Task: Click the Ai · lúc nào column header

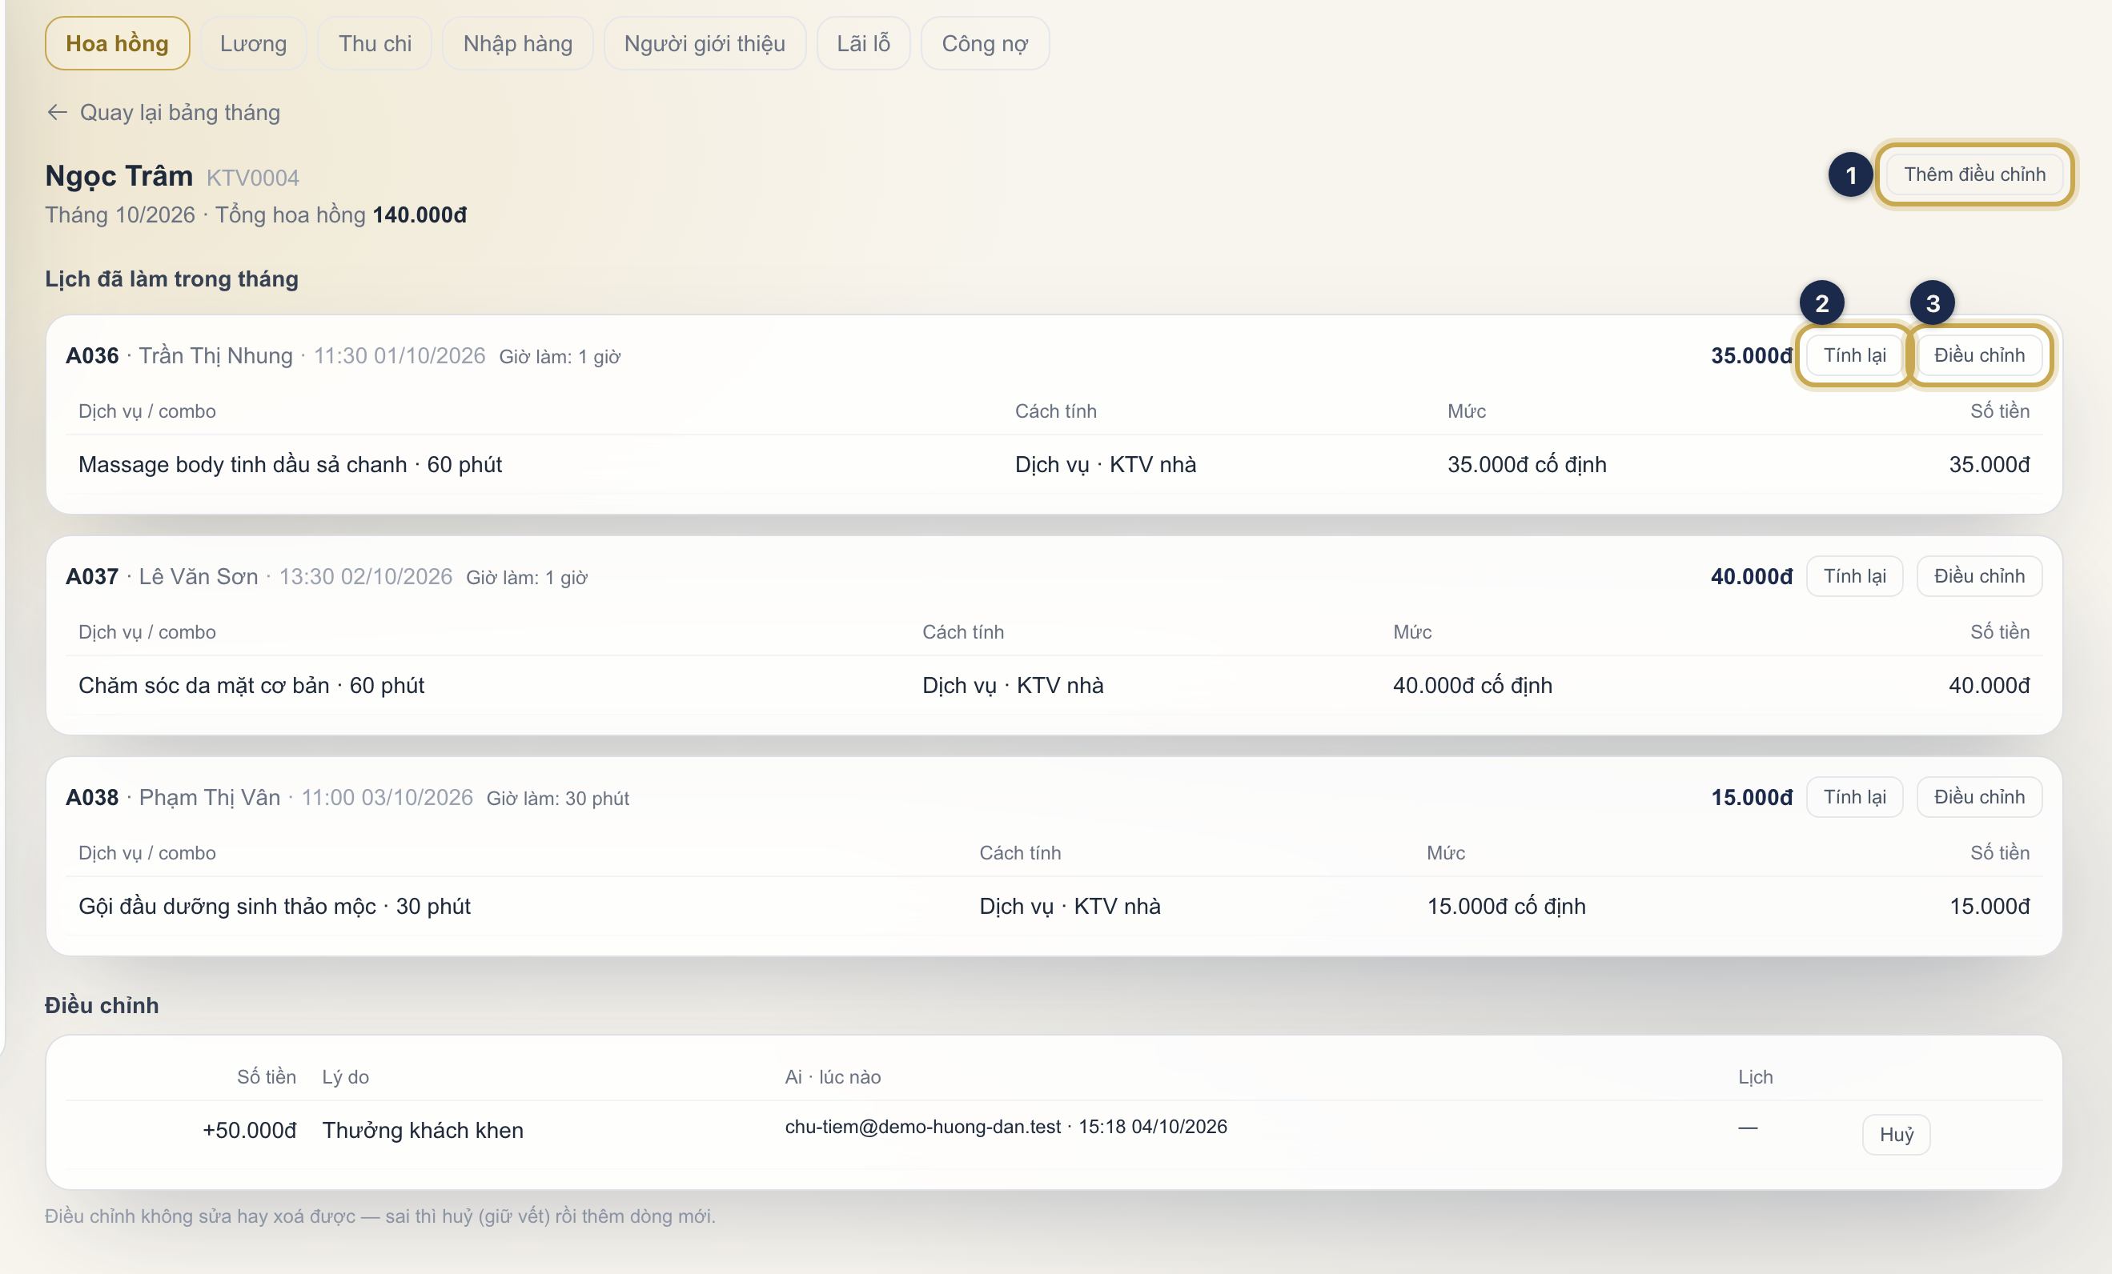Action: pyautogui.click(x=833, y=1077)
